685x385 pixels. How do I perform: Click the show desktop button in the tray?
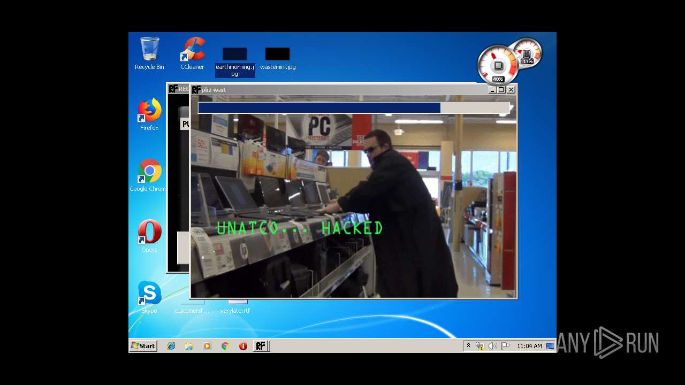(550, 346)
